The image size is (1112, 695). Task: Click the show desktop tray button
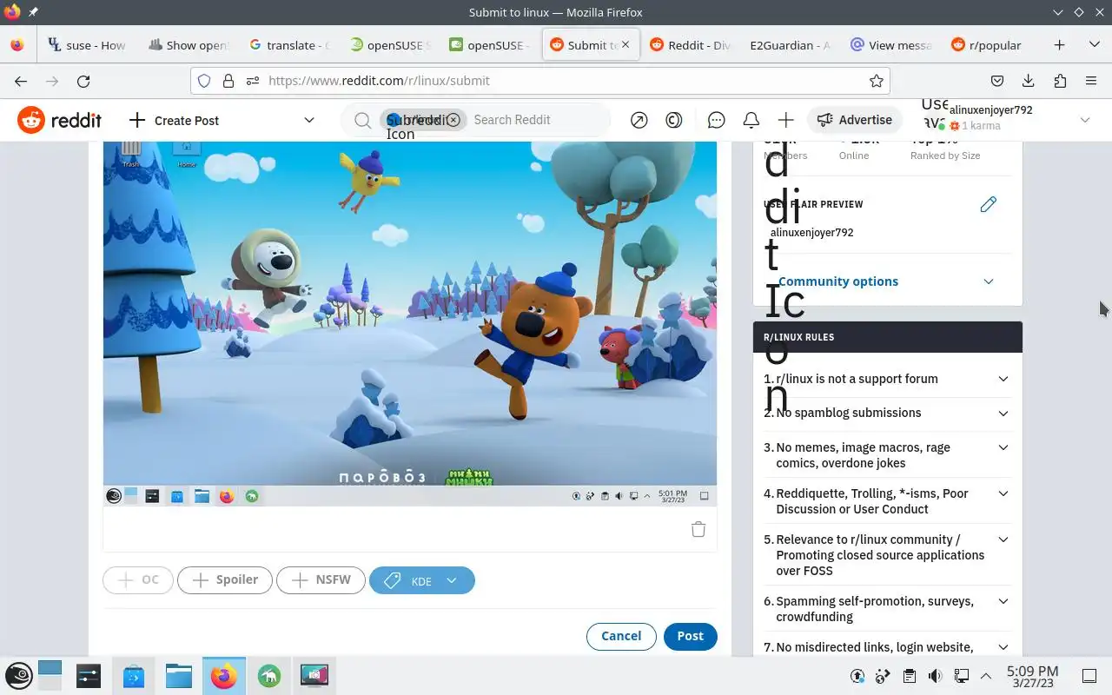[1089, 676]
